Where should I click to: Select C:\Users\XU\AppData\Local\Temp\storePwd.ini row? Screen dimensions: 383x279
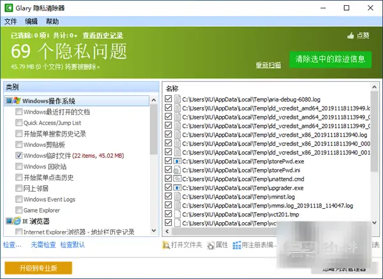point(267,170)
